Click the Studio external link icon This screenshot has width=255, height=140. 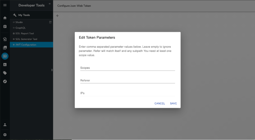[50, 22]
